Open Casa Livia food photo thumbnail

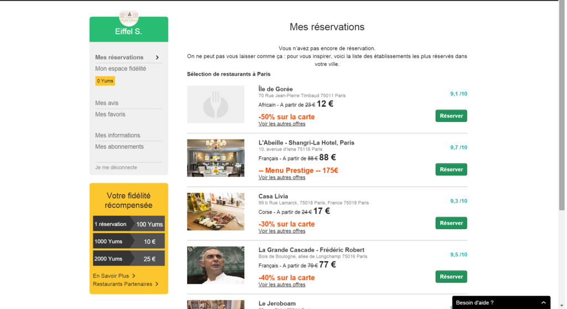(215, 212)
